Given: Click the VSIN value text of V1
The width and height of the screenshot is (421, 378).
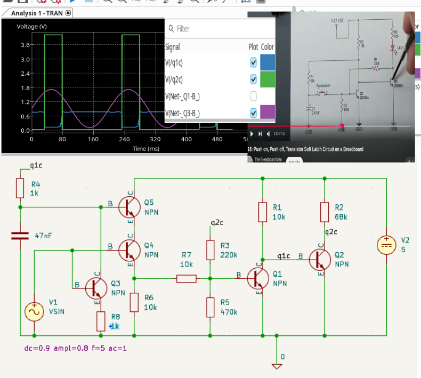Looking at the screenshot, I should point(56,312).
